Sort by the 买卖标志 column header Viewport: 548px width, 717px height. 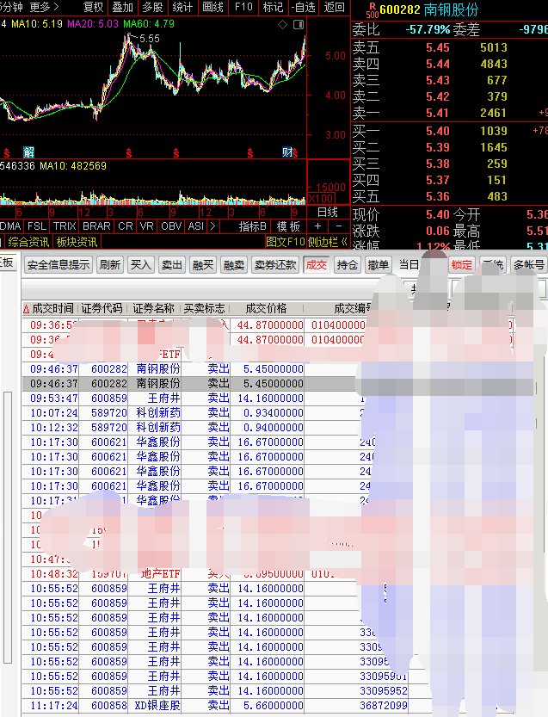[x=204, y=309]
